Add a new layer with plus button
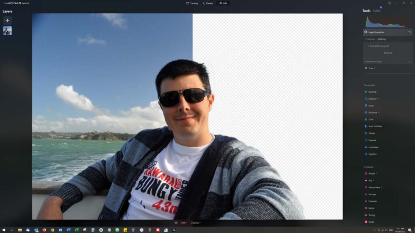 tap(7, 20)
